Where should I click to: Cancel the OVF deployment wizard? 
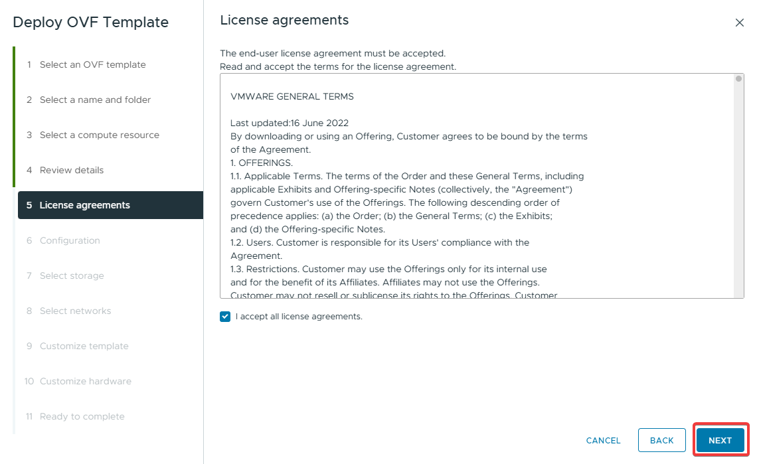click(x=603, y=440)
